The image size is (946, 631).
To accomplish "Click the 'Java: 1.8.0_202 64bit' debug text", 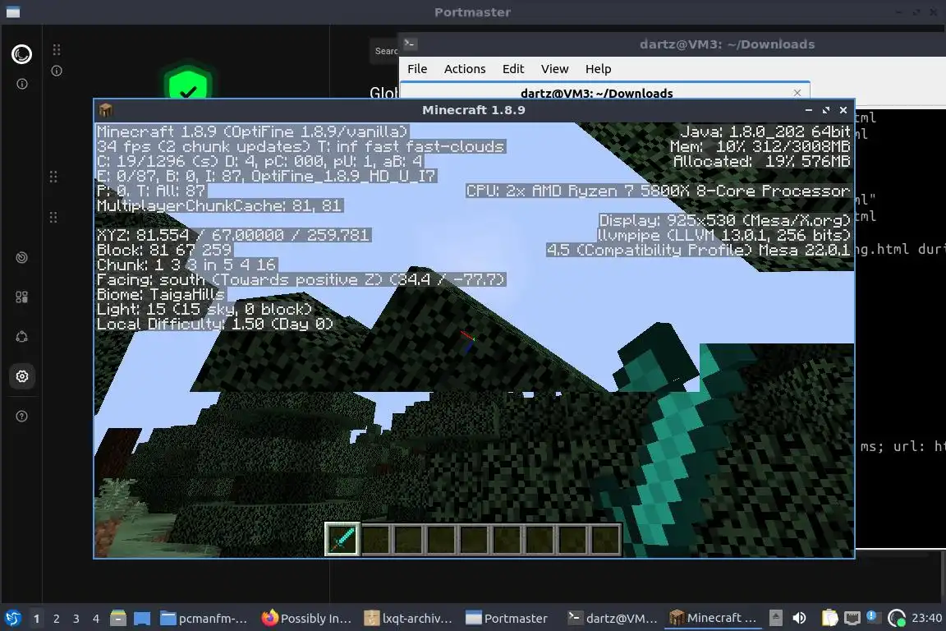I will (x=765, y=131).
